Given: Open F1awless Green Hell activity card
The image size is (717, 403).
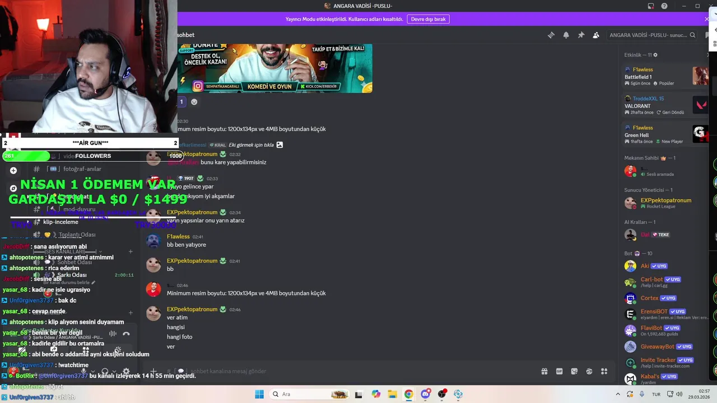Looking at the screenshot, I should tap(666, 134).
